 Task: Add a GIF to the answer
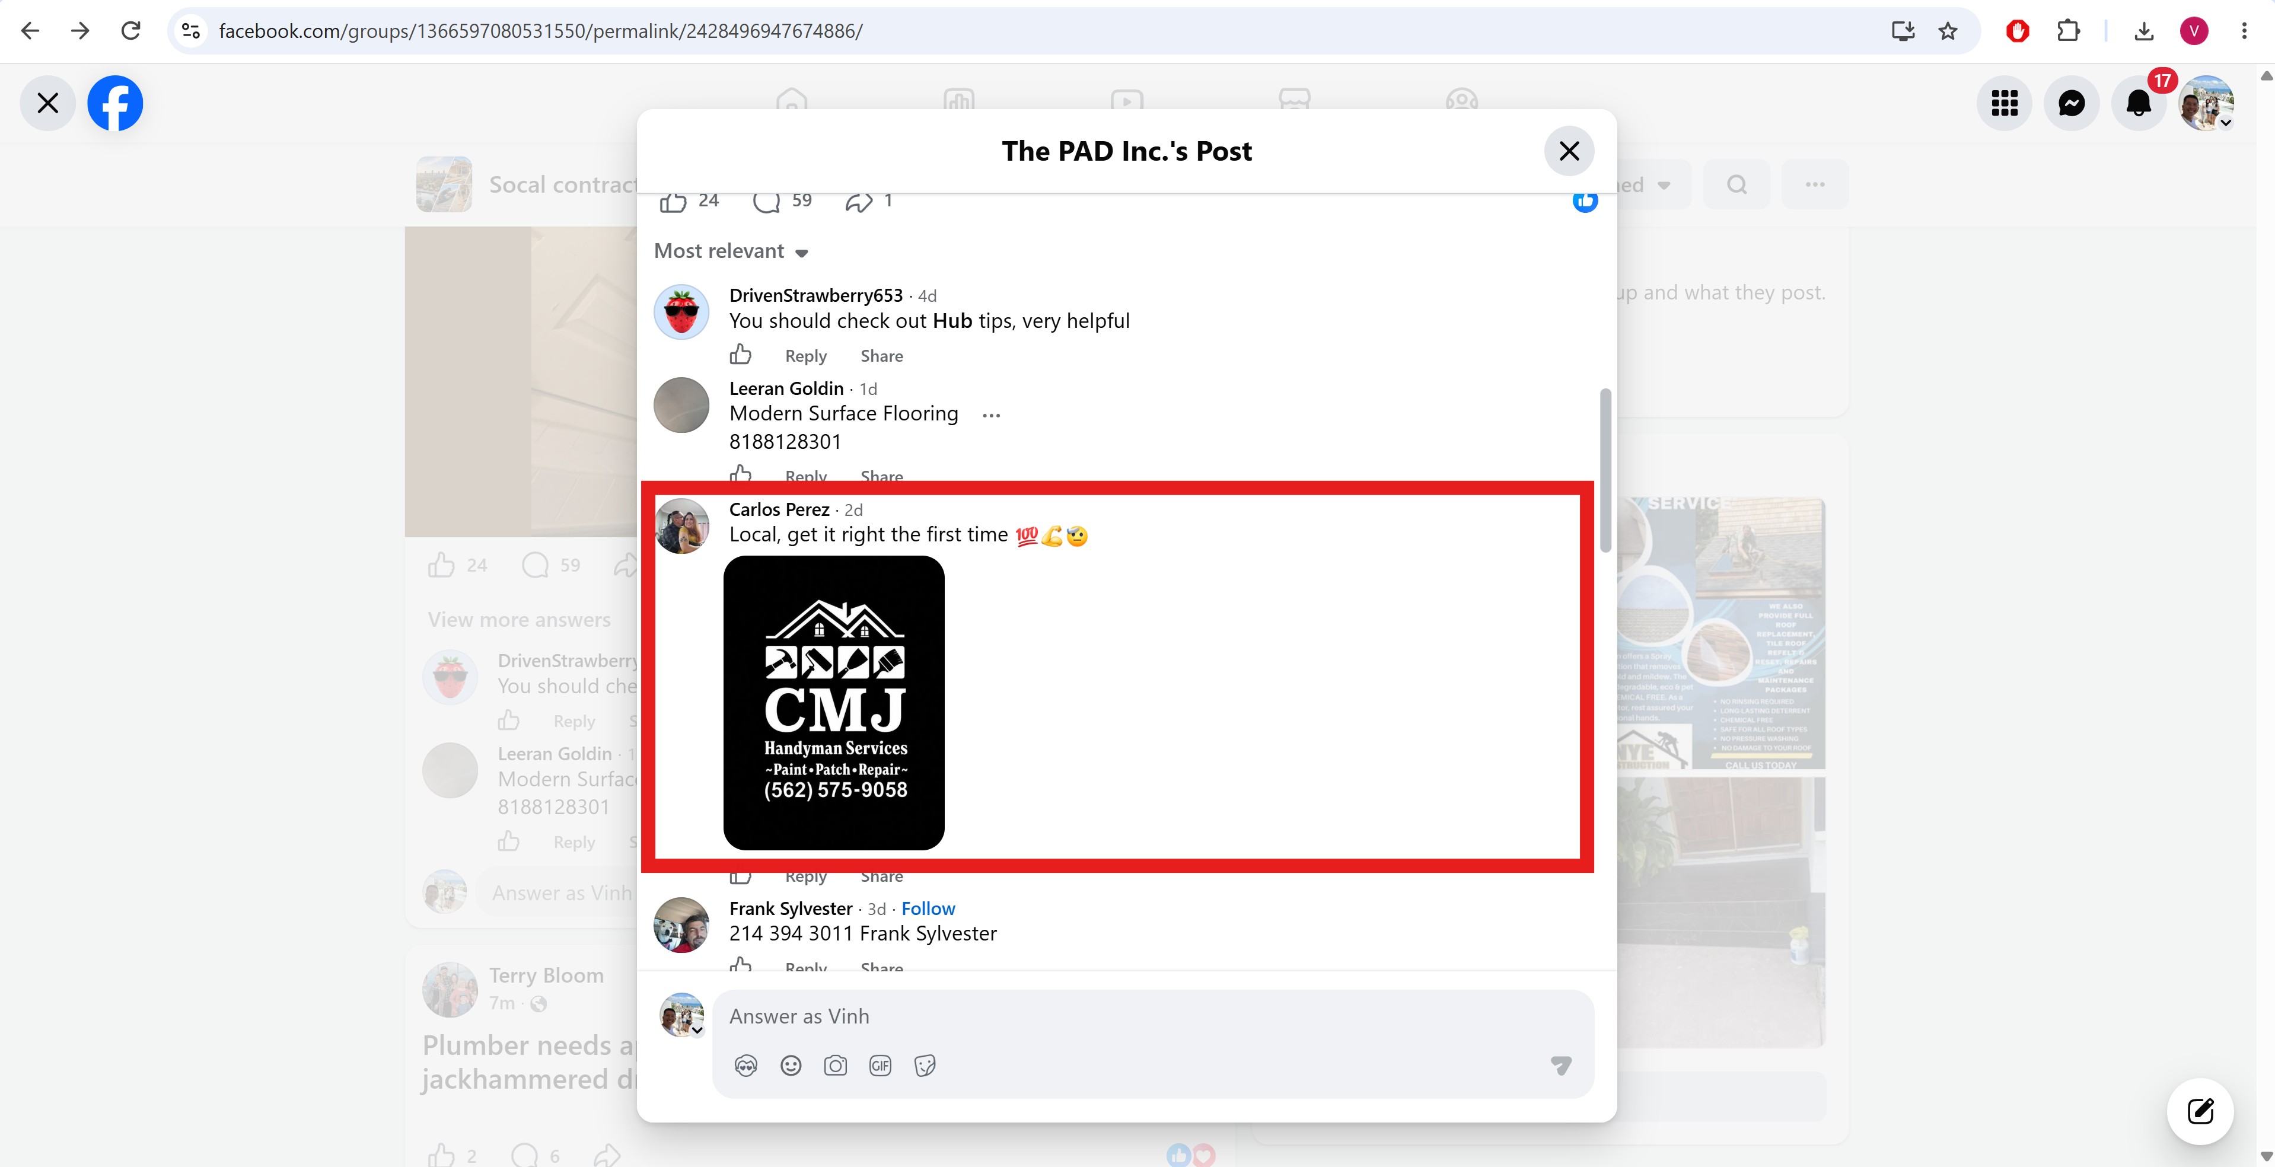[881, 1066]
